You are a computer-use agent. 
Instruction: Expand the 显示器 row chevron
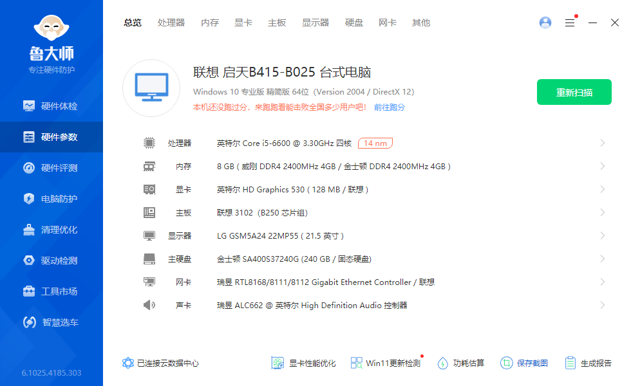coord(603,235)
